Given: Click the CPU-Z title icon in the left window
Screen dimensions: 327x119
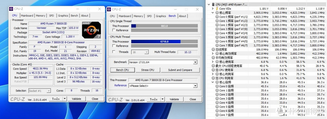Looking at the screenshot, I should [x=11, y=9].
